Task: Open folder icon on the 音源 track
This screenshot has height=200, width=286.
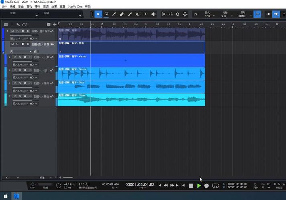Action: pyautogui.click(x=52, y=44)
